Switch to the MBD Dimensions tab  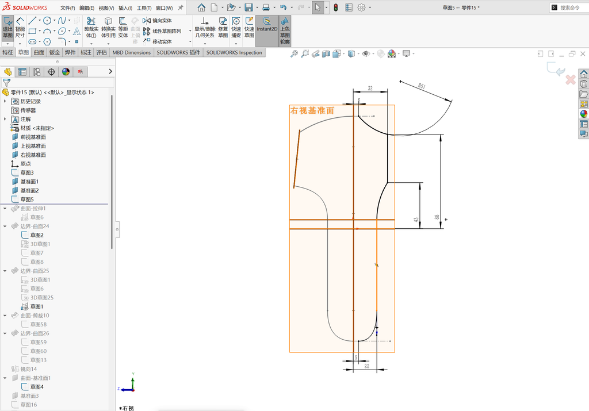tap(132, 52)
